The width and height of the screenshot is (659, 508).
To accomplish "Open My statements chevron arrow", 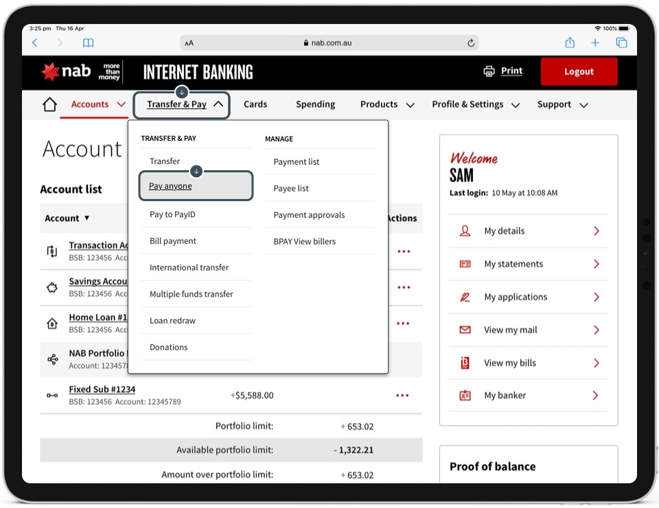I will tap(597, 264).
